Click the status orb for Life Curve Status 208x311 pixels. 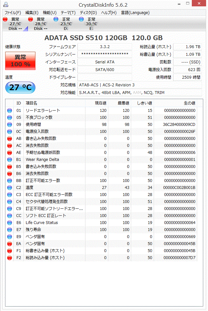pos(10,223)
